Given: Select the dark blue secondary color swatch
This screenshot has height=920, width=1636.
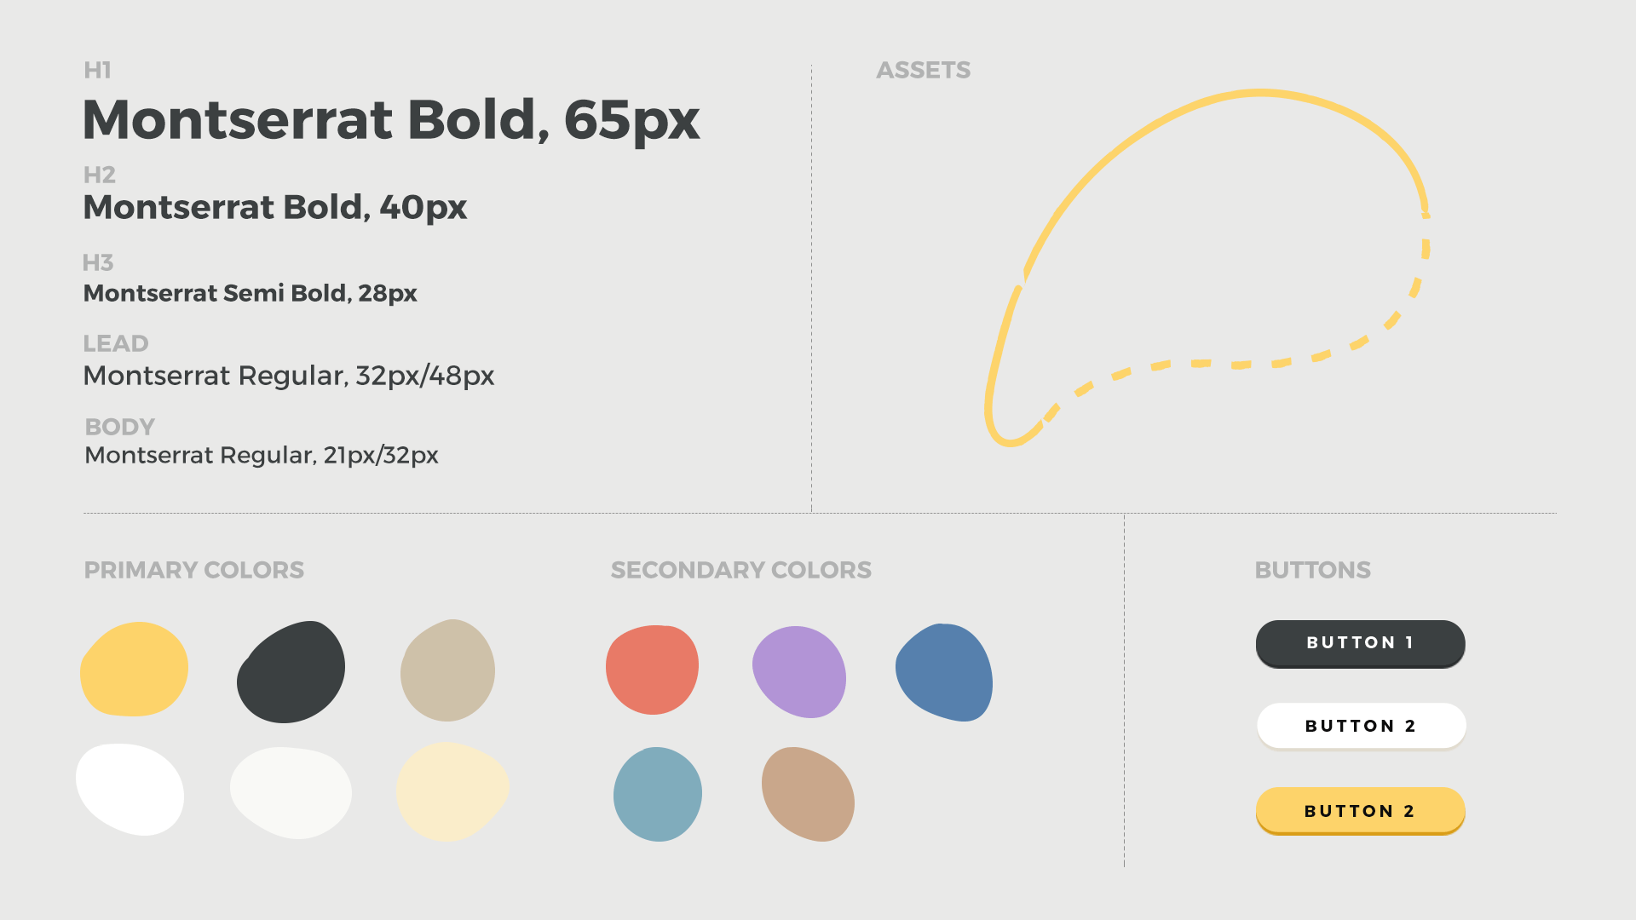Looking at the screenshot, I should (x=944, y=672).
